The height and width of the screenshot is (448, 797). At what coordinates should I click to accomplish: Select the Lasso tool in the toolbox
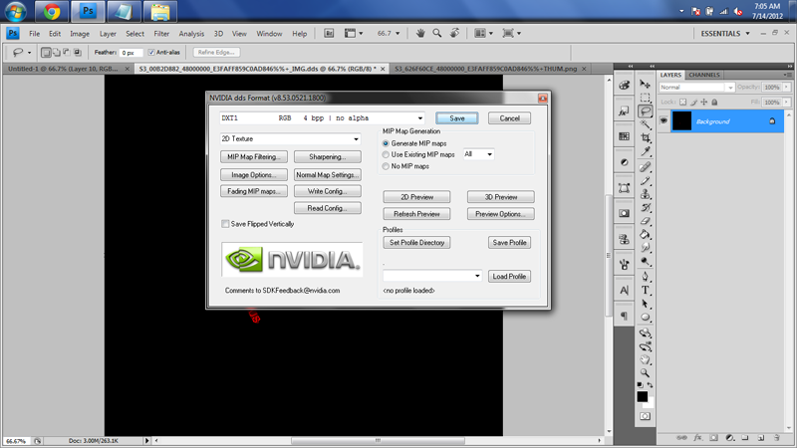(645, 112)
